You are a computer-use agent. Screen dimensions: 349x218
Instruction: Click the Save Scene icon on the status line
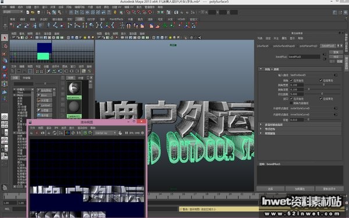(38, 12)
